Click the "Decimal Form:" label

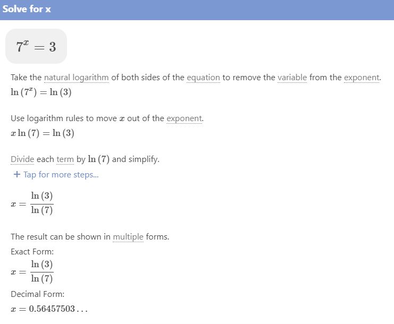37,294
